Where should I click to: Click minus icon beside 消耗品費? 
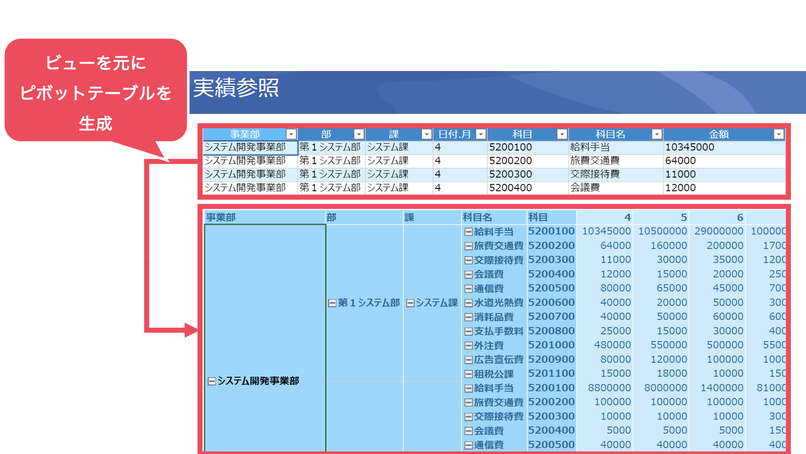(468, 317)
